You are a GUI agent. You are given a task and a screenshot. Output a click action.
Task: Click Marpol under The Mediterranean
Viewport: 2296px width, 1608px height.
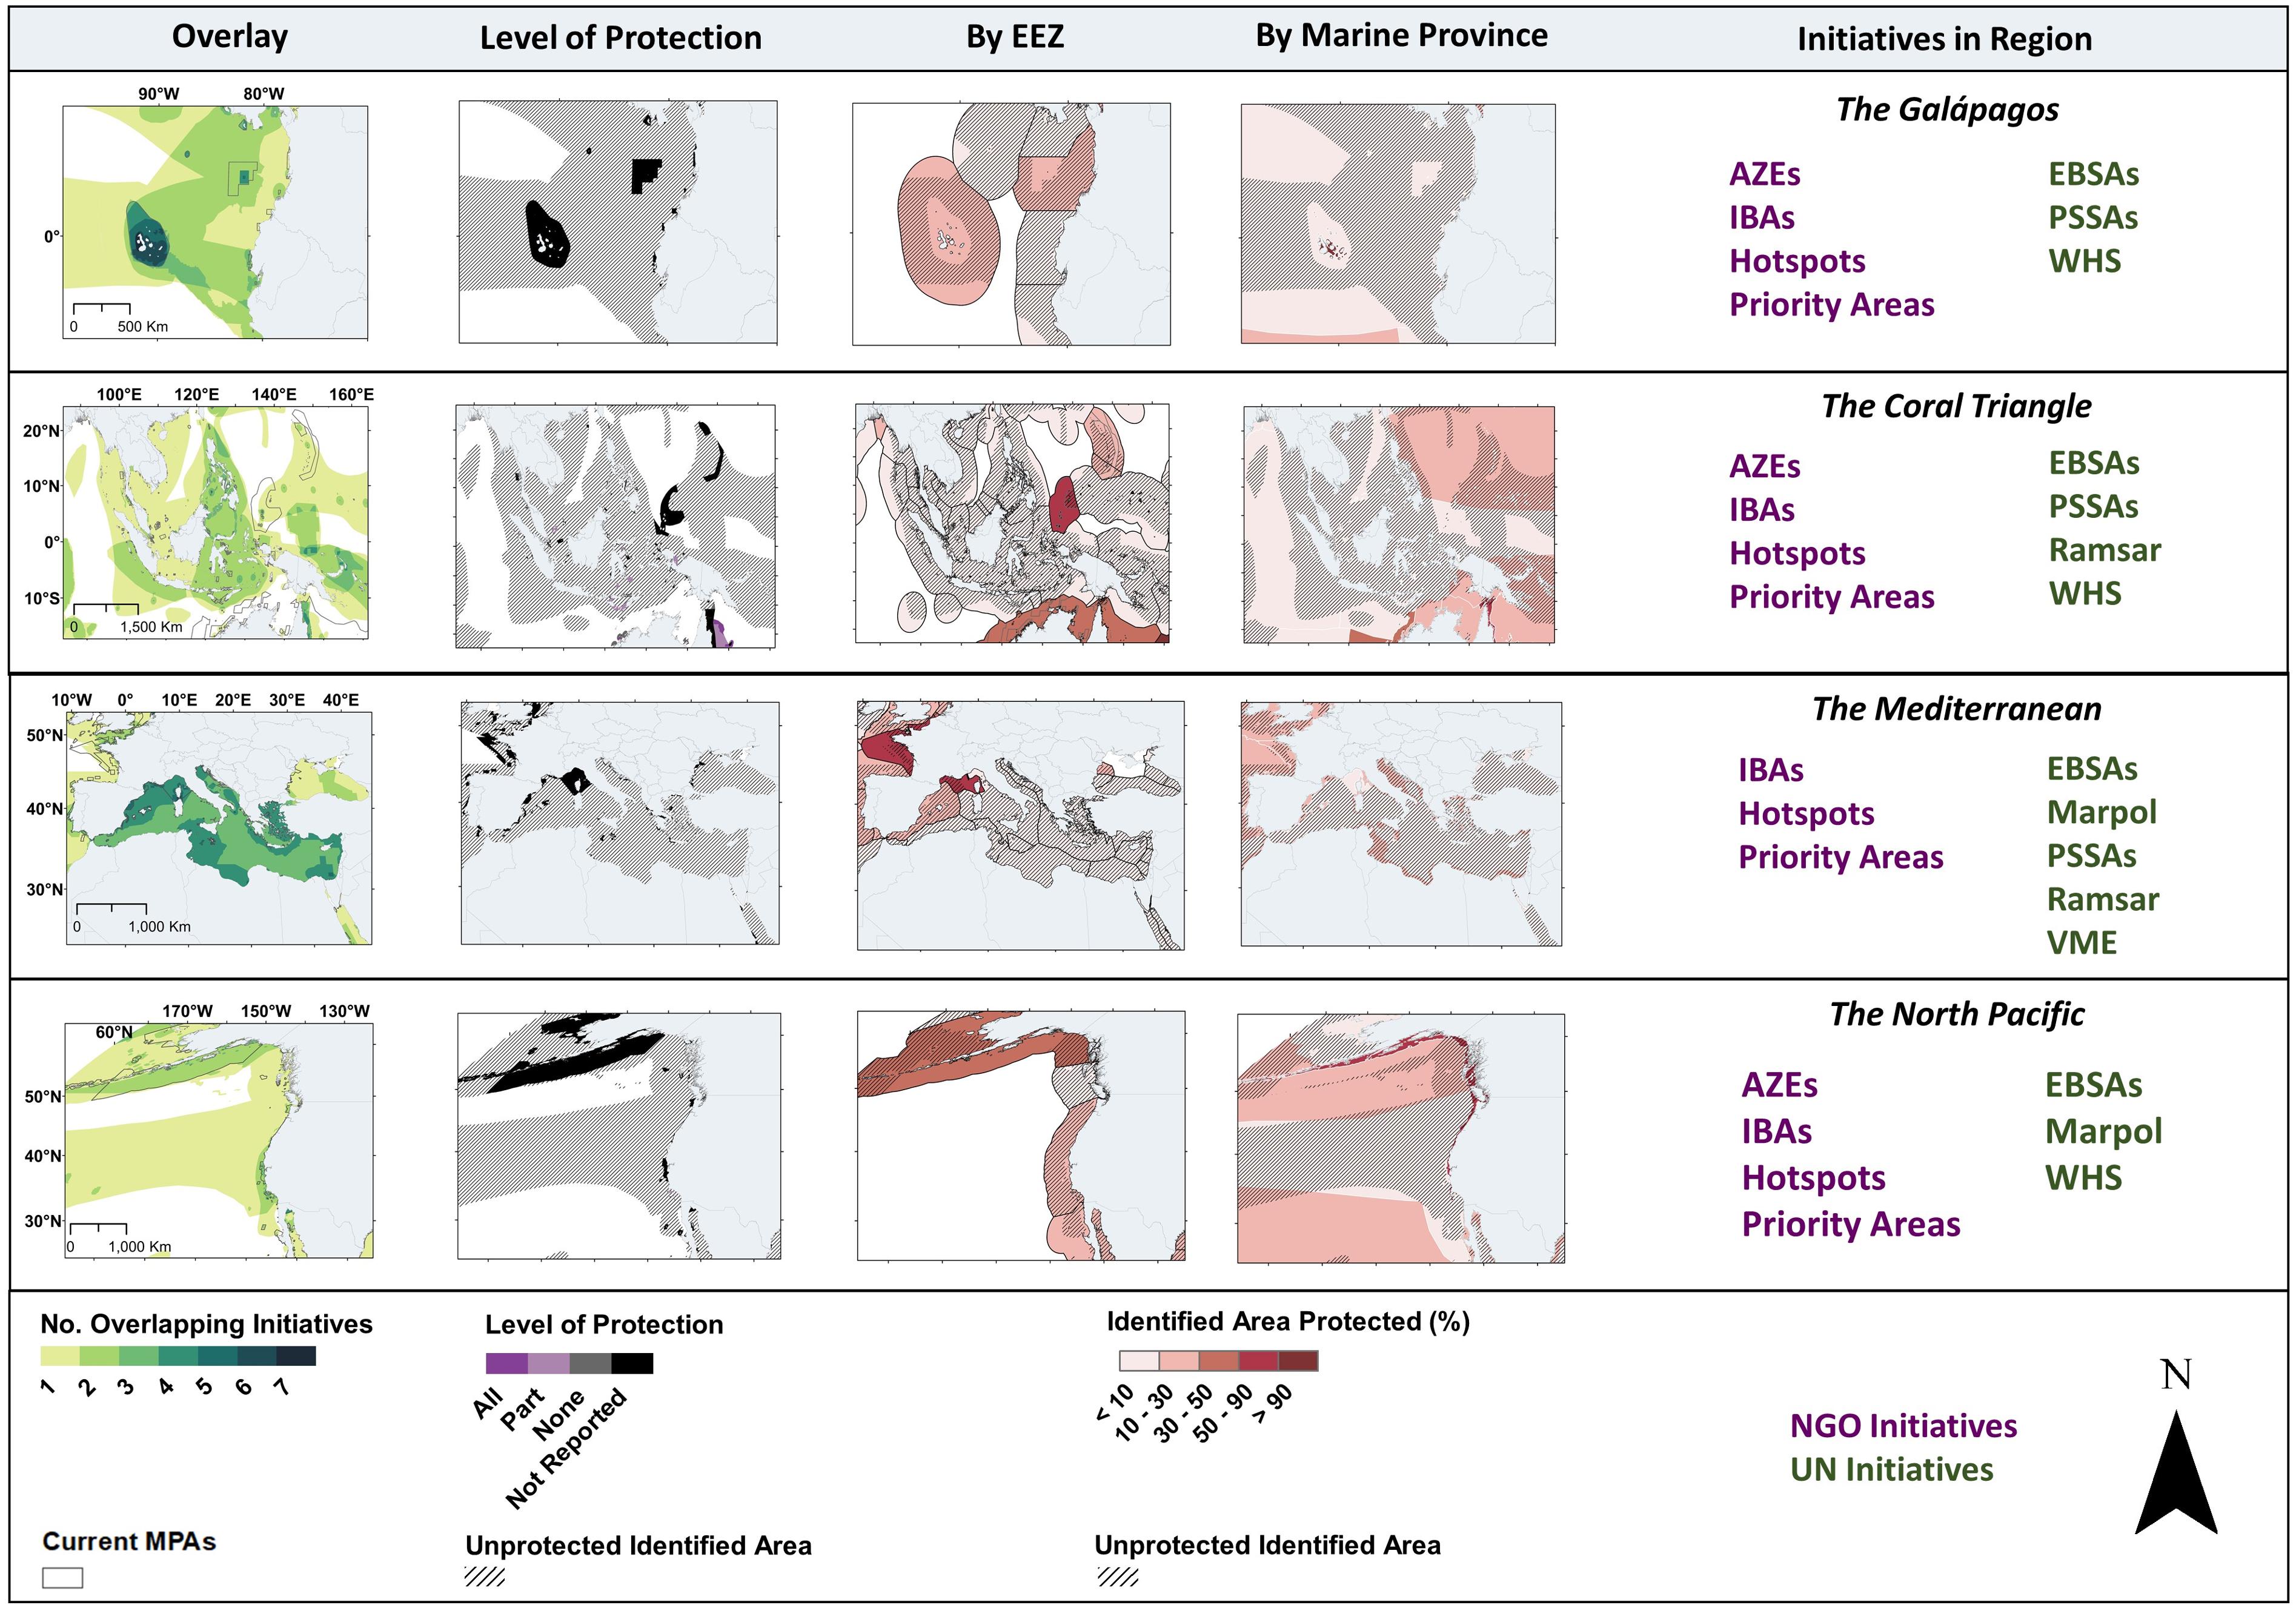click(x=2102, y=812)
